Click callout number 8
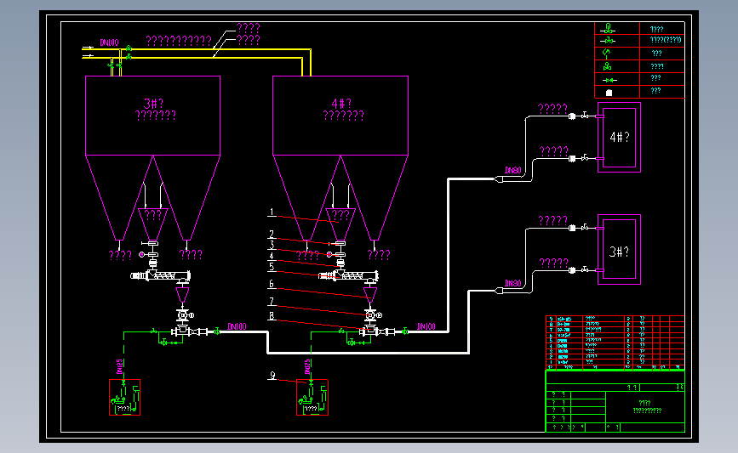The image size is (738, 453). click(272, 316)
